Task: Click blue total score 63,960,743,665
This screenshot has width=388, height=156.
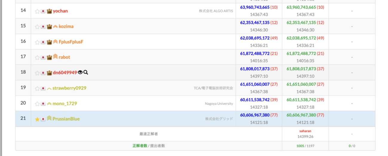Action: click(x=255, y=7)
